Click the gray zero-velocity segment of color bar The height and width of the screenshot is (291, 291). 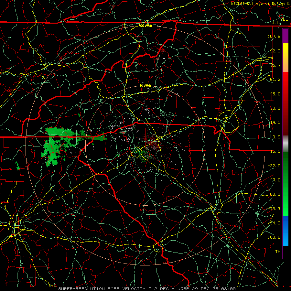pyautogui.click(x=286, y=144)
